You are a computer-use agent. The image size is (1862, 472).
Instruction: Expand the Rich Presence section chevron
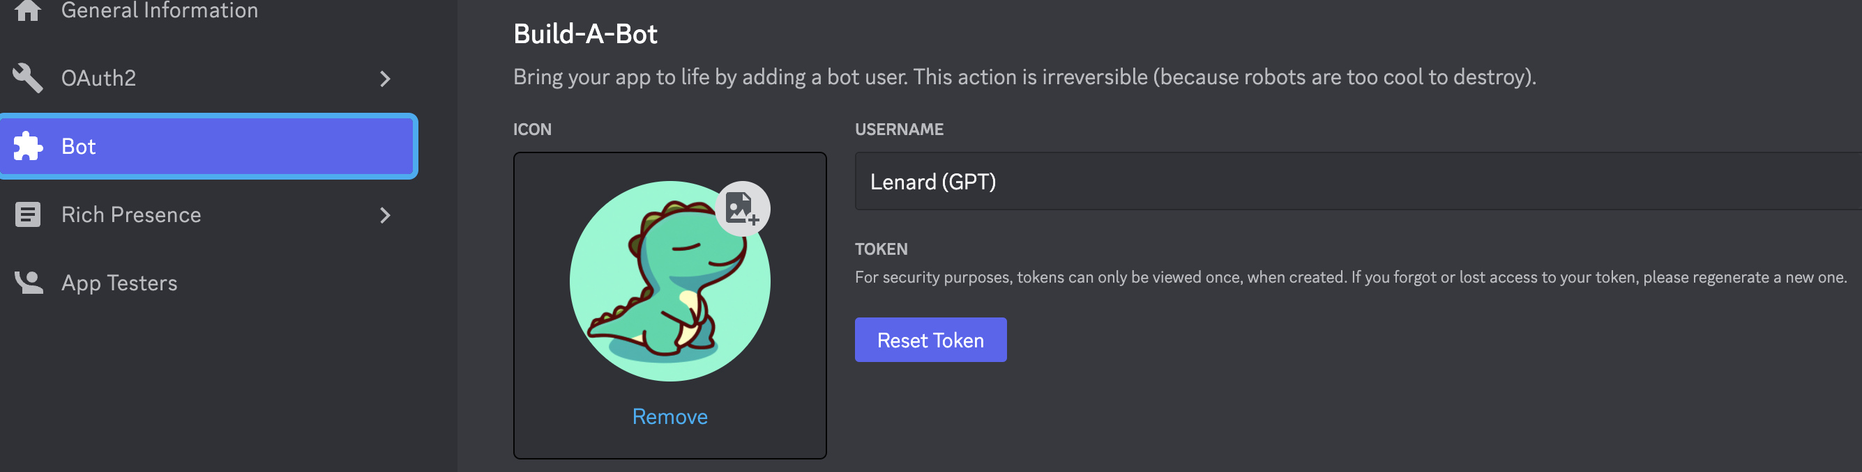point(385,214)
